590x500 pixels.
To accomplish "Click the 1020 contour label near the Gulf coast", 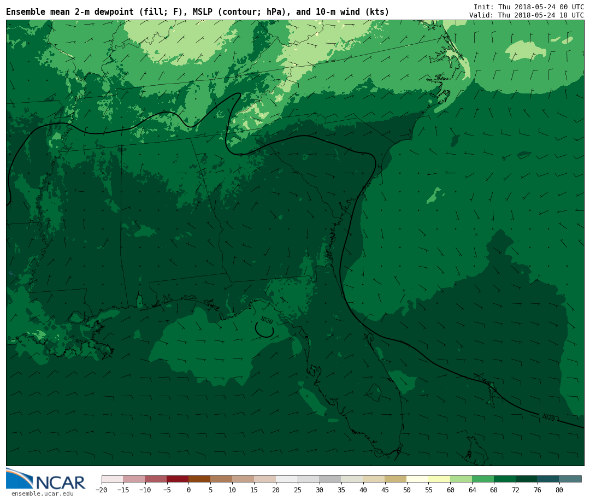I will [x=267, y=320].
